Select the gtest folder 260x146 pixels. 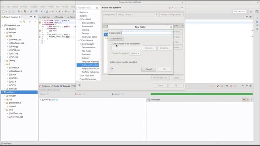click(13, 106)
